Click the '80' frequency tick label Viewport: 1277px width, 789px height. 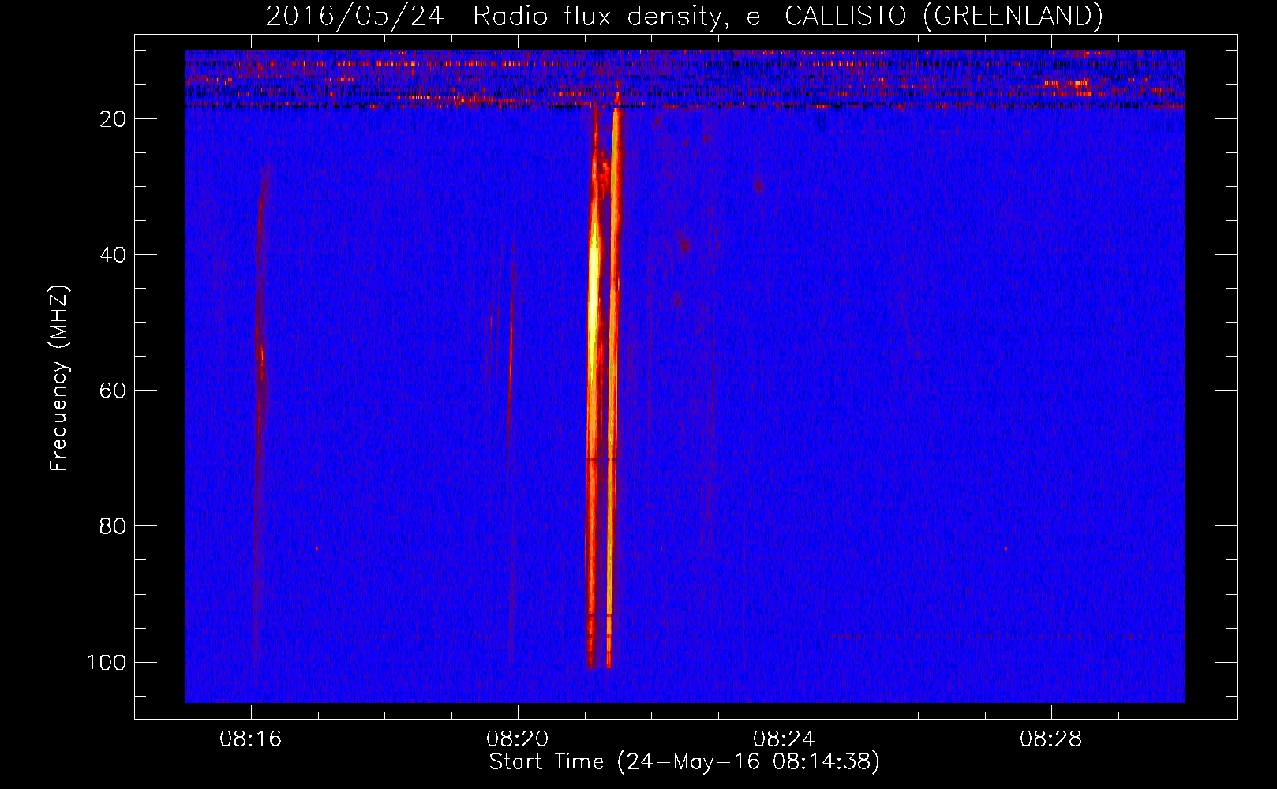pyautogui.click(x=113, y=526)
